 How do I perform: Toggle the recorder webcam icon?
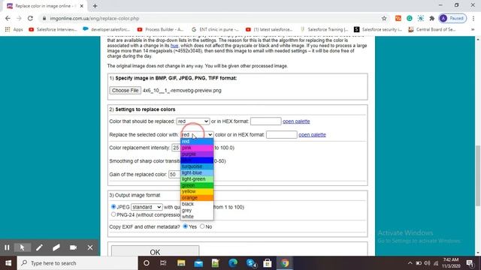point(73,247)
